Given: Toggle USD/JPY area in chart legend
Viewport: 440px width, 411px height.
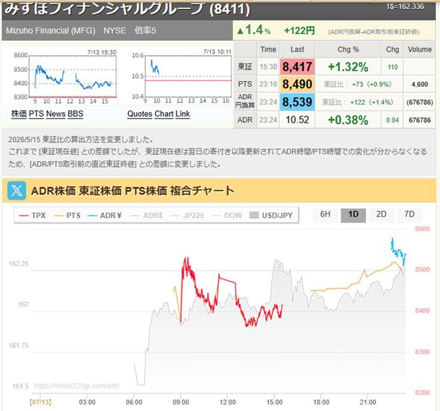Looking at the screenshot, I should click(x=271, y=216).
